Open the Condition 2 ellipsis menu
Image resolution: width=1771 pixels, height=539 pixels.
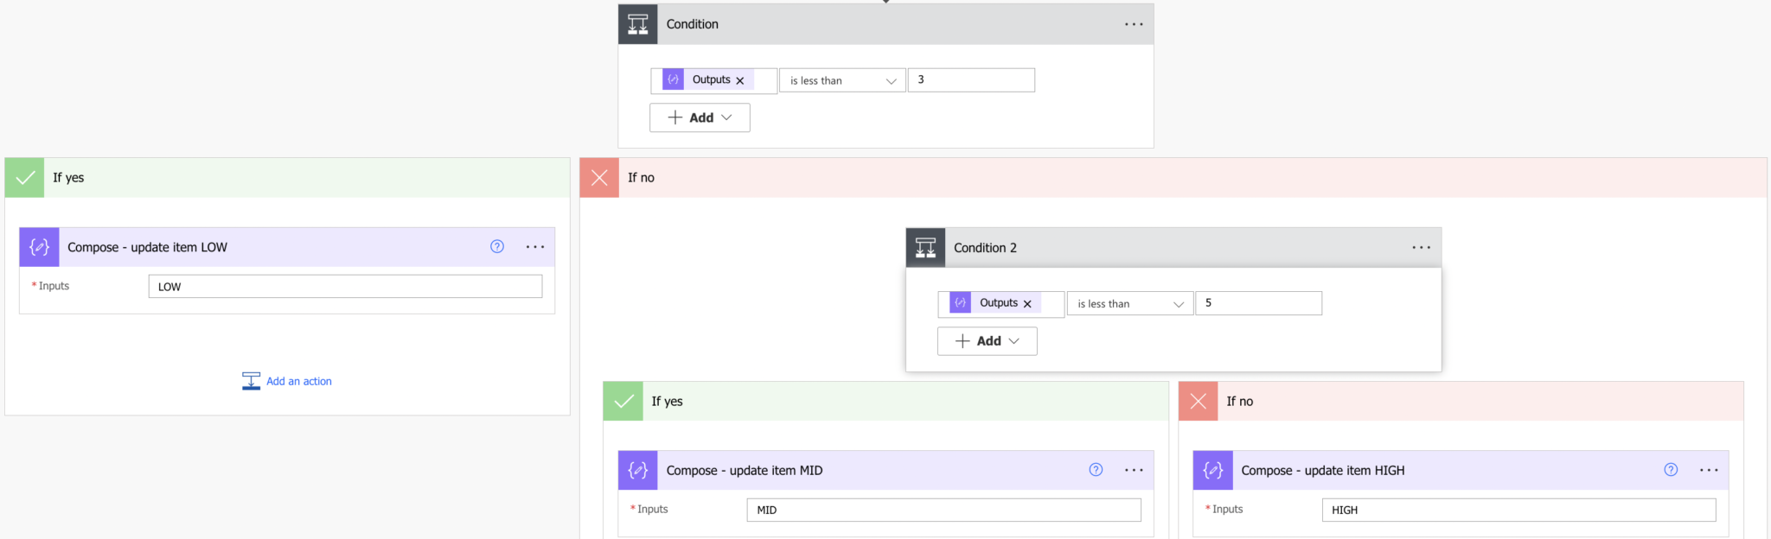pos(1421,248)
